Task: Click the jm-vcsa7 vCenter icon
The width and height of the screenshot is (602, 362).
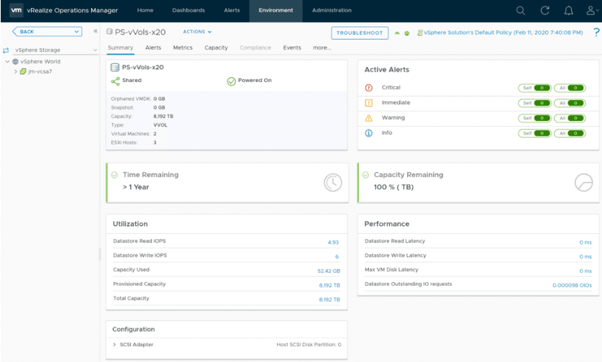Action: click(x=22, y=71)
